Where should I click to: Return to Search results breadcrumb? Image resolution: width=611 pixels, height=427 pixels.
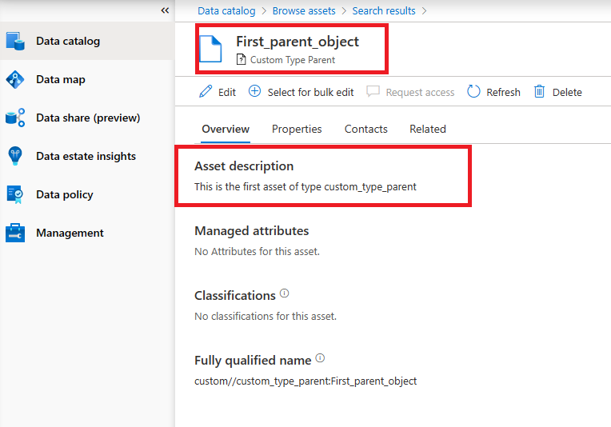(x=384, y=11)
